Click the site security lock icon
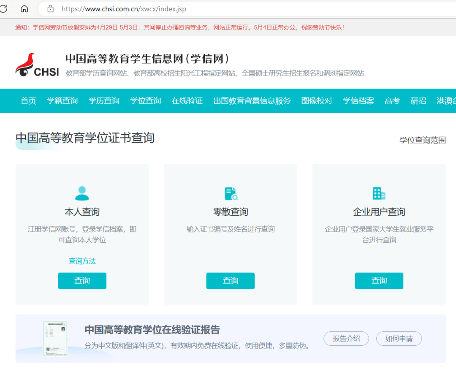Viewport: 456px width, 374px height. click(x=50, y=9)
